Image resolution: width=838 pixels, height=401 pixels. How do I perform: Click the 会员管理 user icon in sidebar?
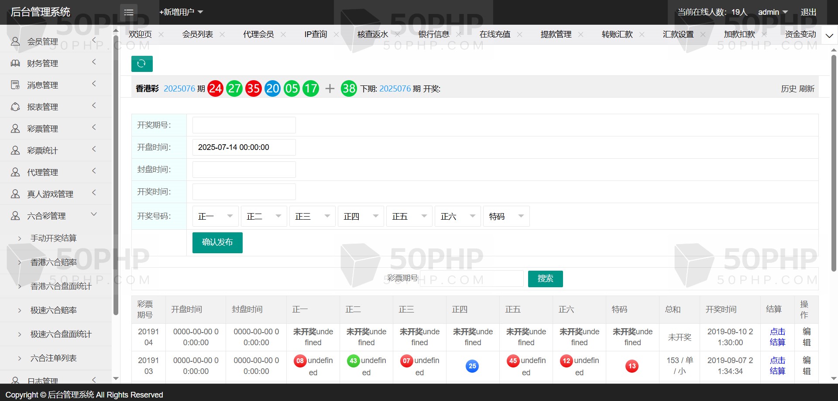click(x=15, y=41)
